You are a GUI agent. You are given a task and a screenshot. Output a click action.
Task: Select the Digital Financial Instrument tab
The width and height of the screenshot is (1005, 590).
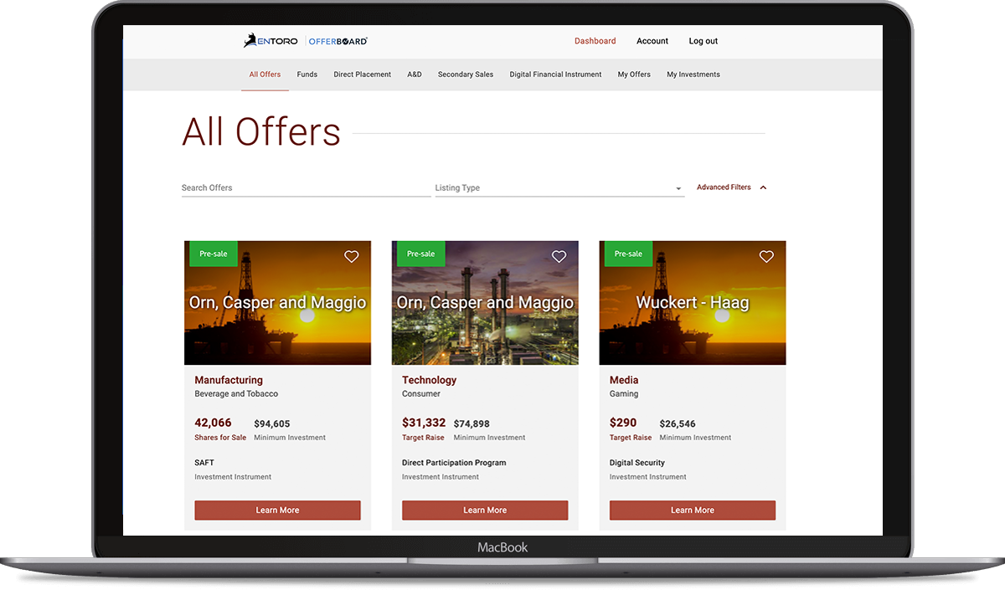tap(555, 74)
